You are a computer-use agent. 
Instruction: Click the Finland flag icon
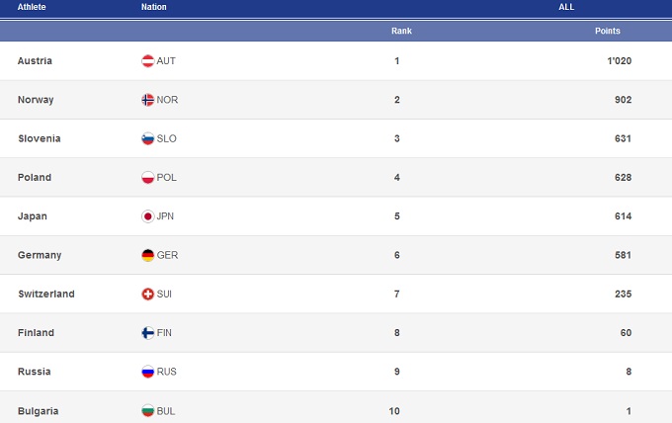pos(148,333)
